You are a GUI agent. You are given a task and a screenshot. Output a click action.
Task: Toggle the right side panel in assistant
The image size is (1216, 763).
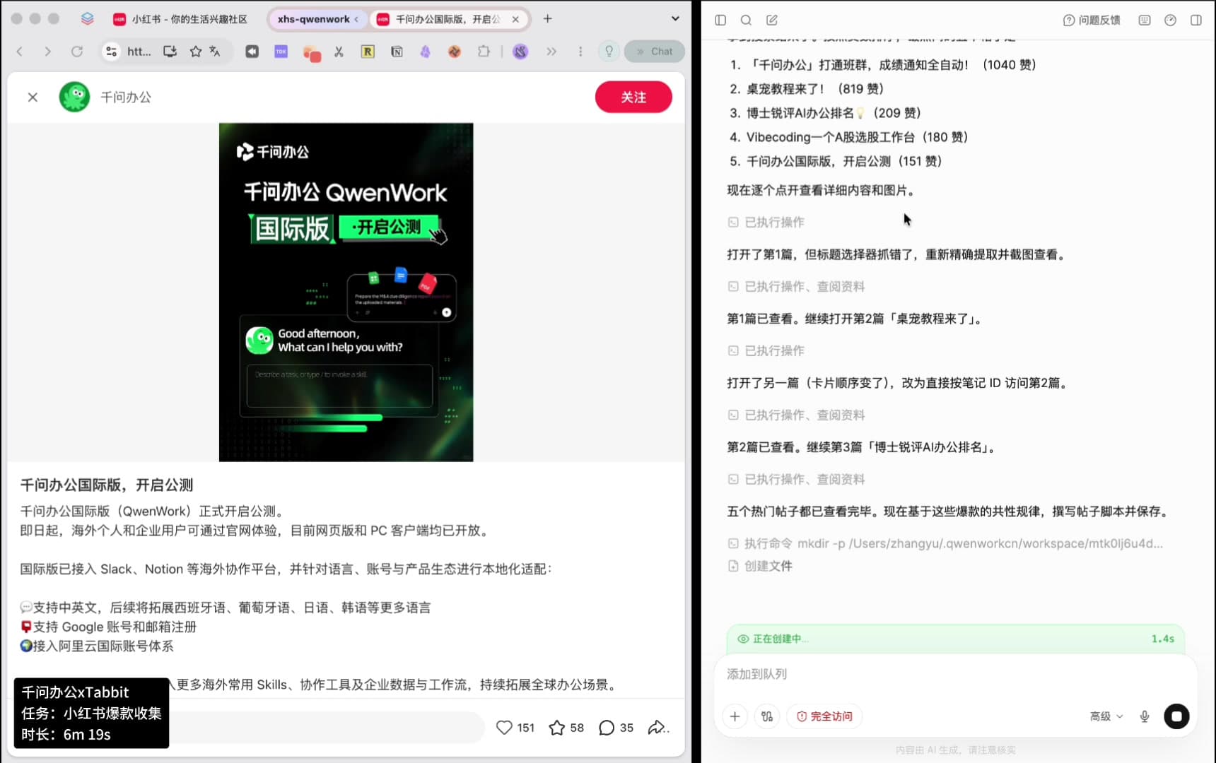(x=1196, y=20)
